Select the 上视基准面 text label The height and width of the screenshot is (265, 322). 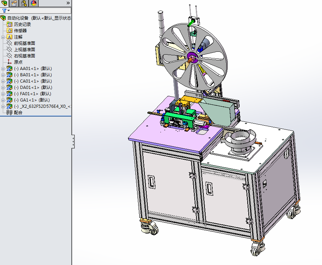pyautogui.click(x=25, y=50)
